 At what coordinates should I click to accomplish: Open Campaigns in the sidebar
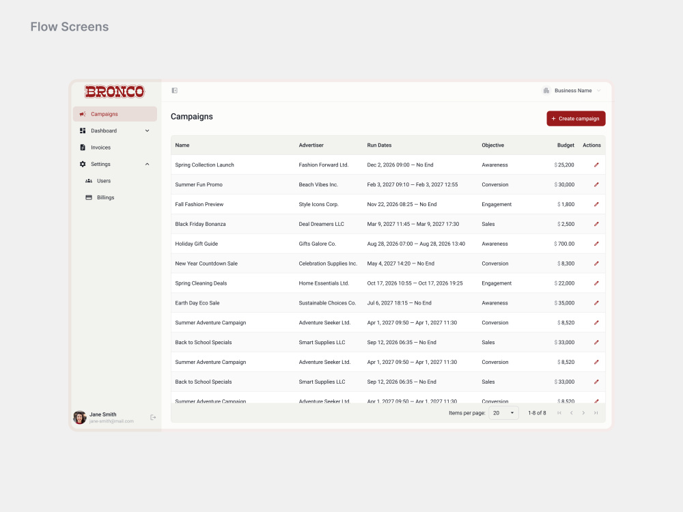(x=115, y=114)
